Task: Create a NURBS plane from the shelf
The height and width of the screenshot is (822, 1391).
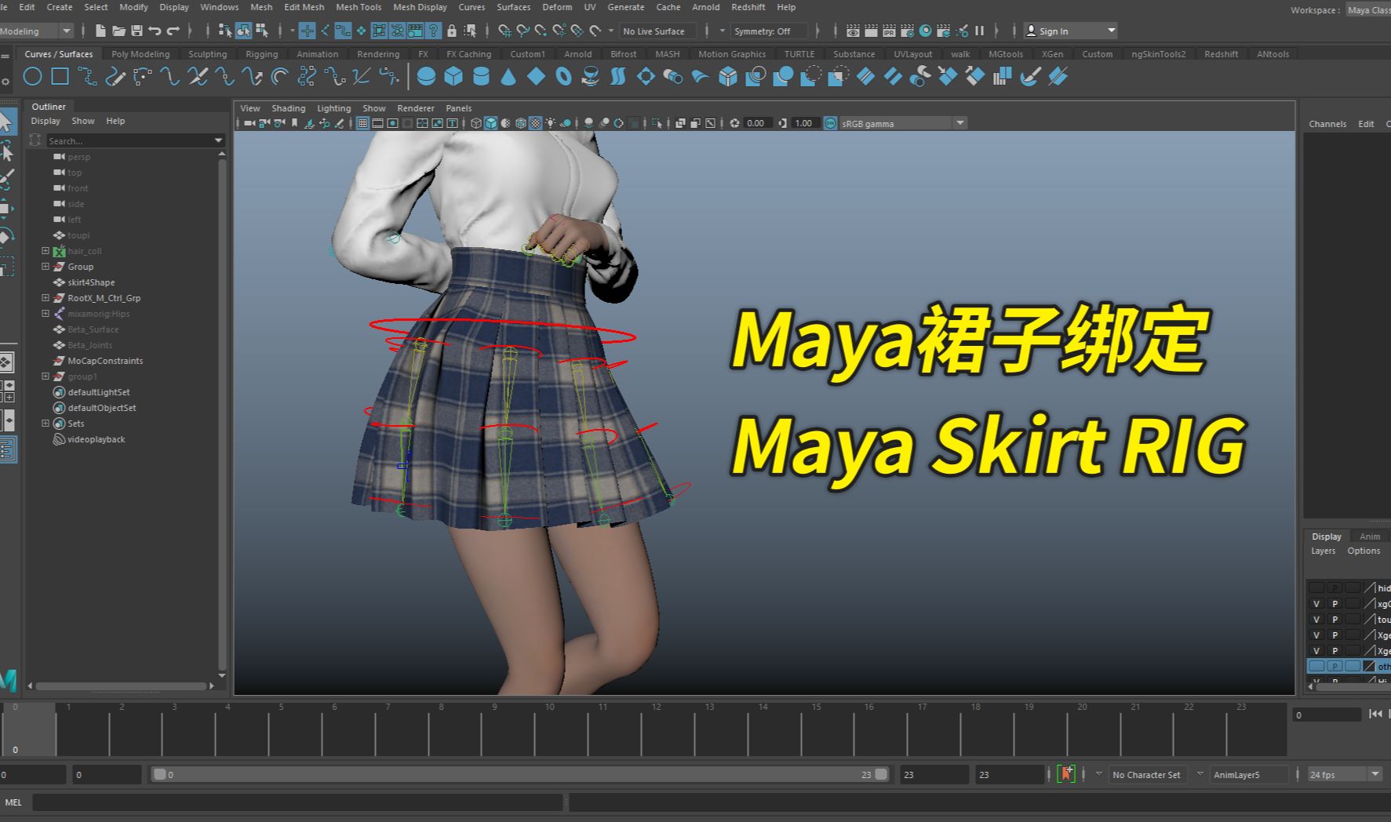Action: click(536, 76)
